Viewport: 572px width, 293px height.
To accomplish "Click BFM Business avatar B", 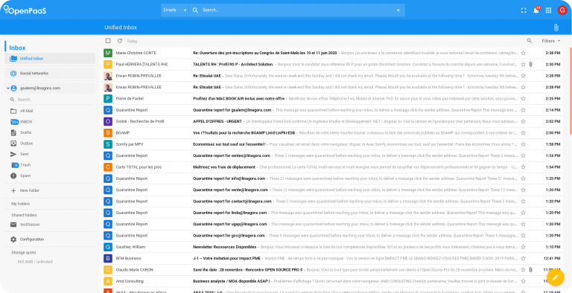I will click(x=107, y=258).
